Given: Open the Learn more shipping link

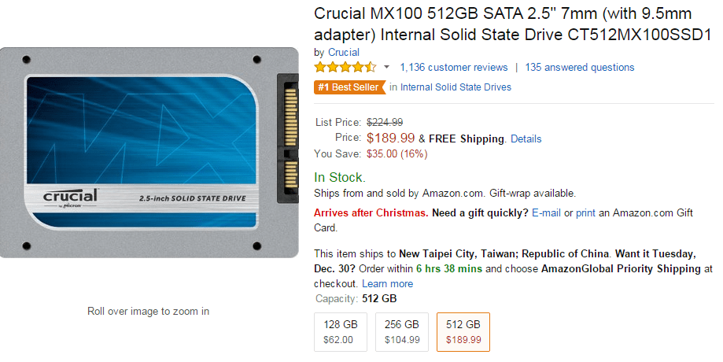Looking at the screenshot, I should pyautogui.click(x=387, y=283).
